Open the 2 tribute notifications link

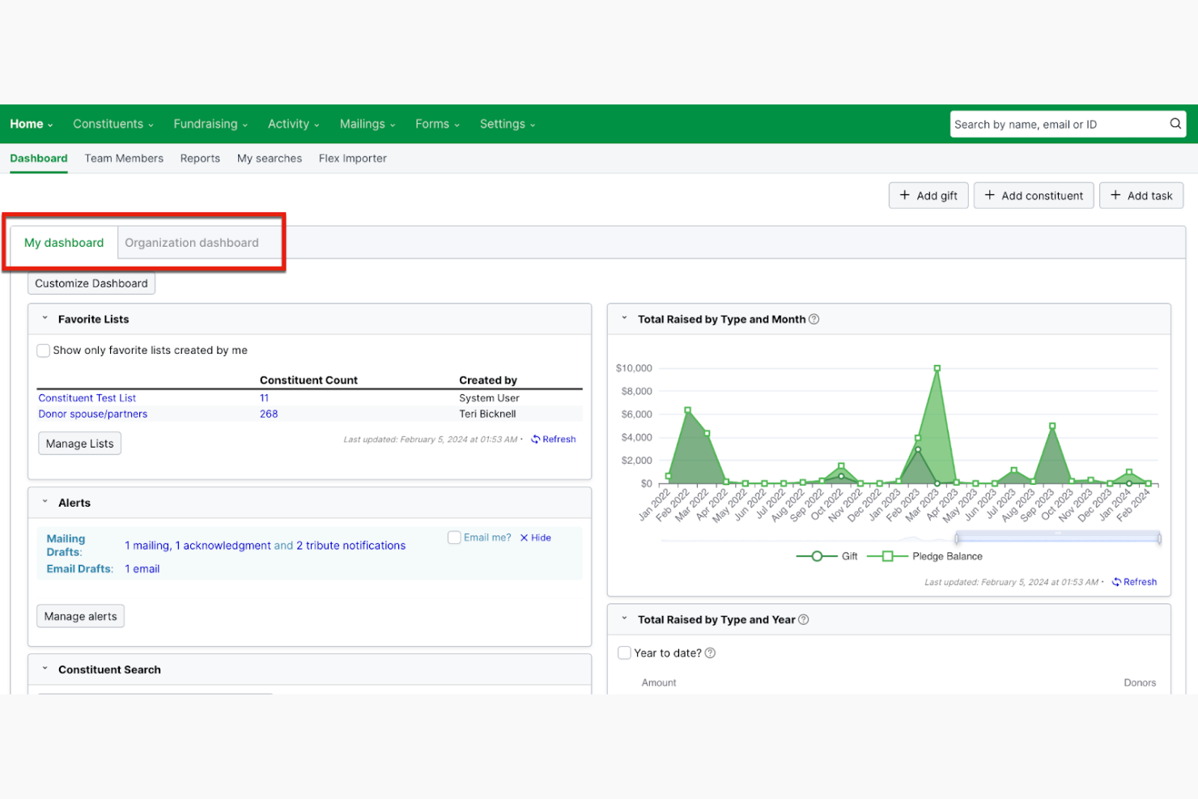(350, 546)
